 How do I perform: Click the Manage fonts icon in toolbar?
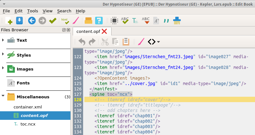(x=156, y=21)
